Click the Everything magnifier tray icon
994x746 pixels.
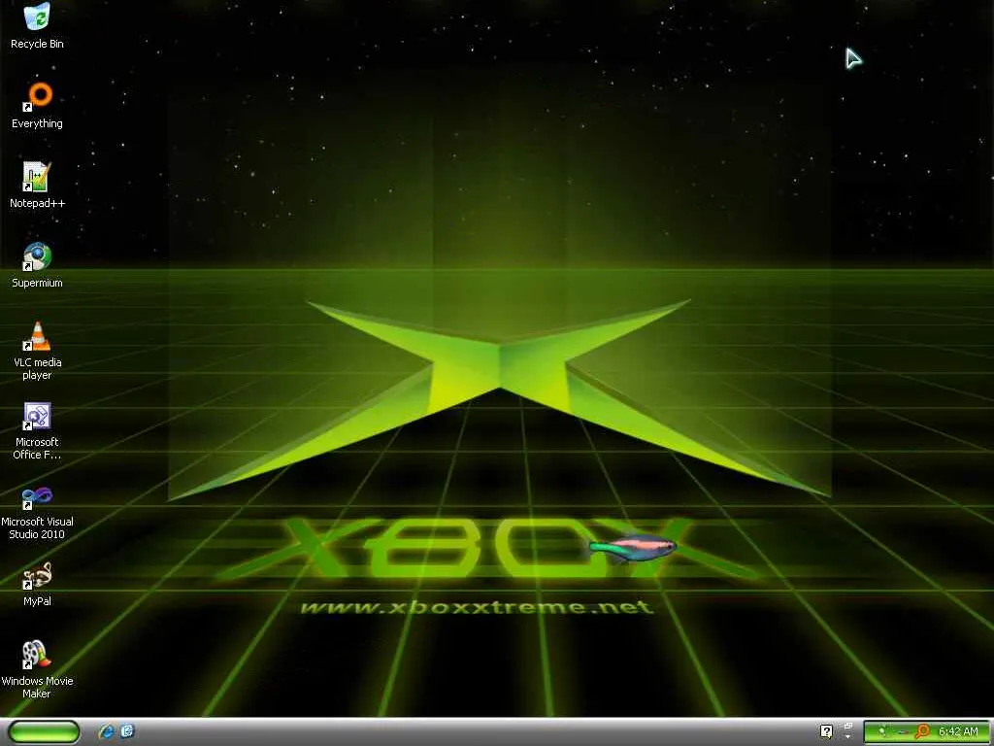point(922,731)
